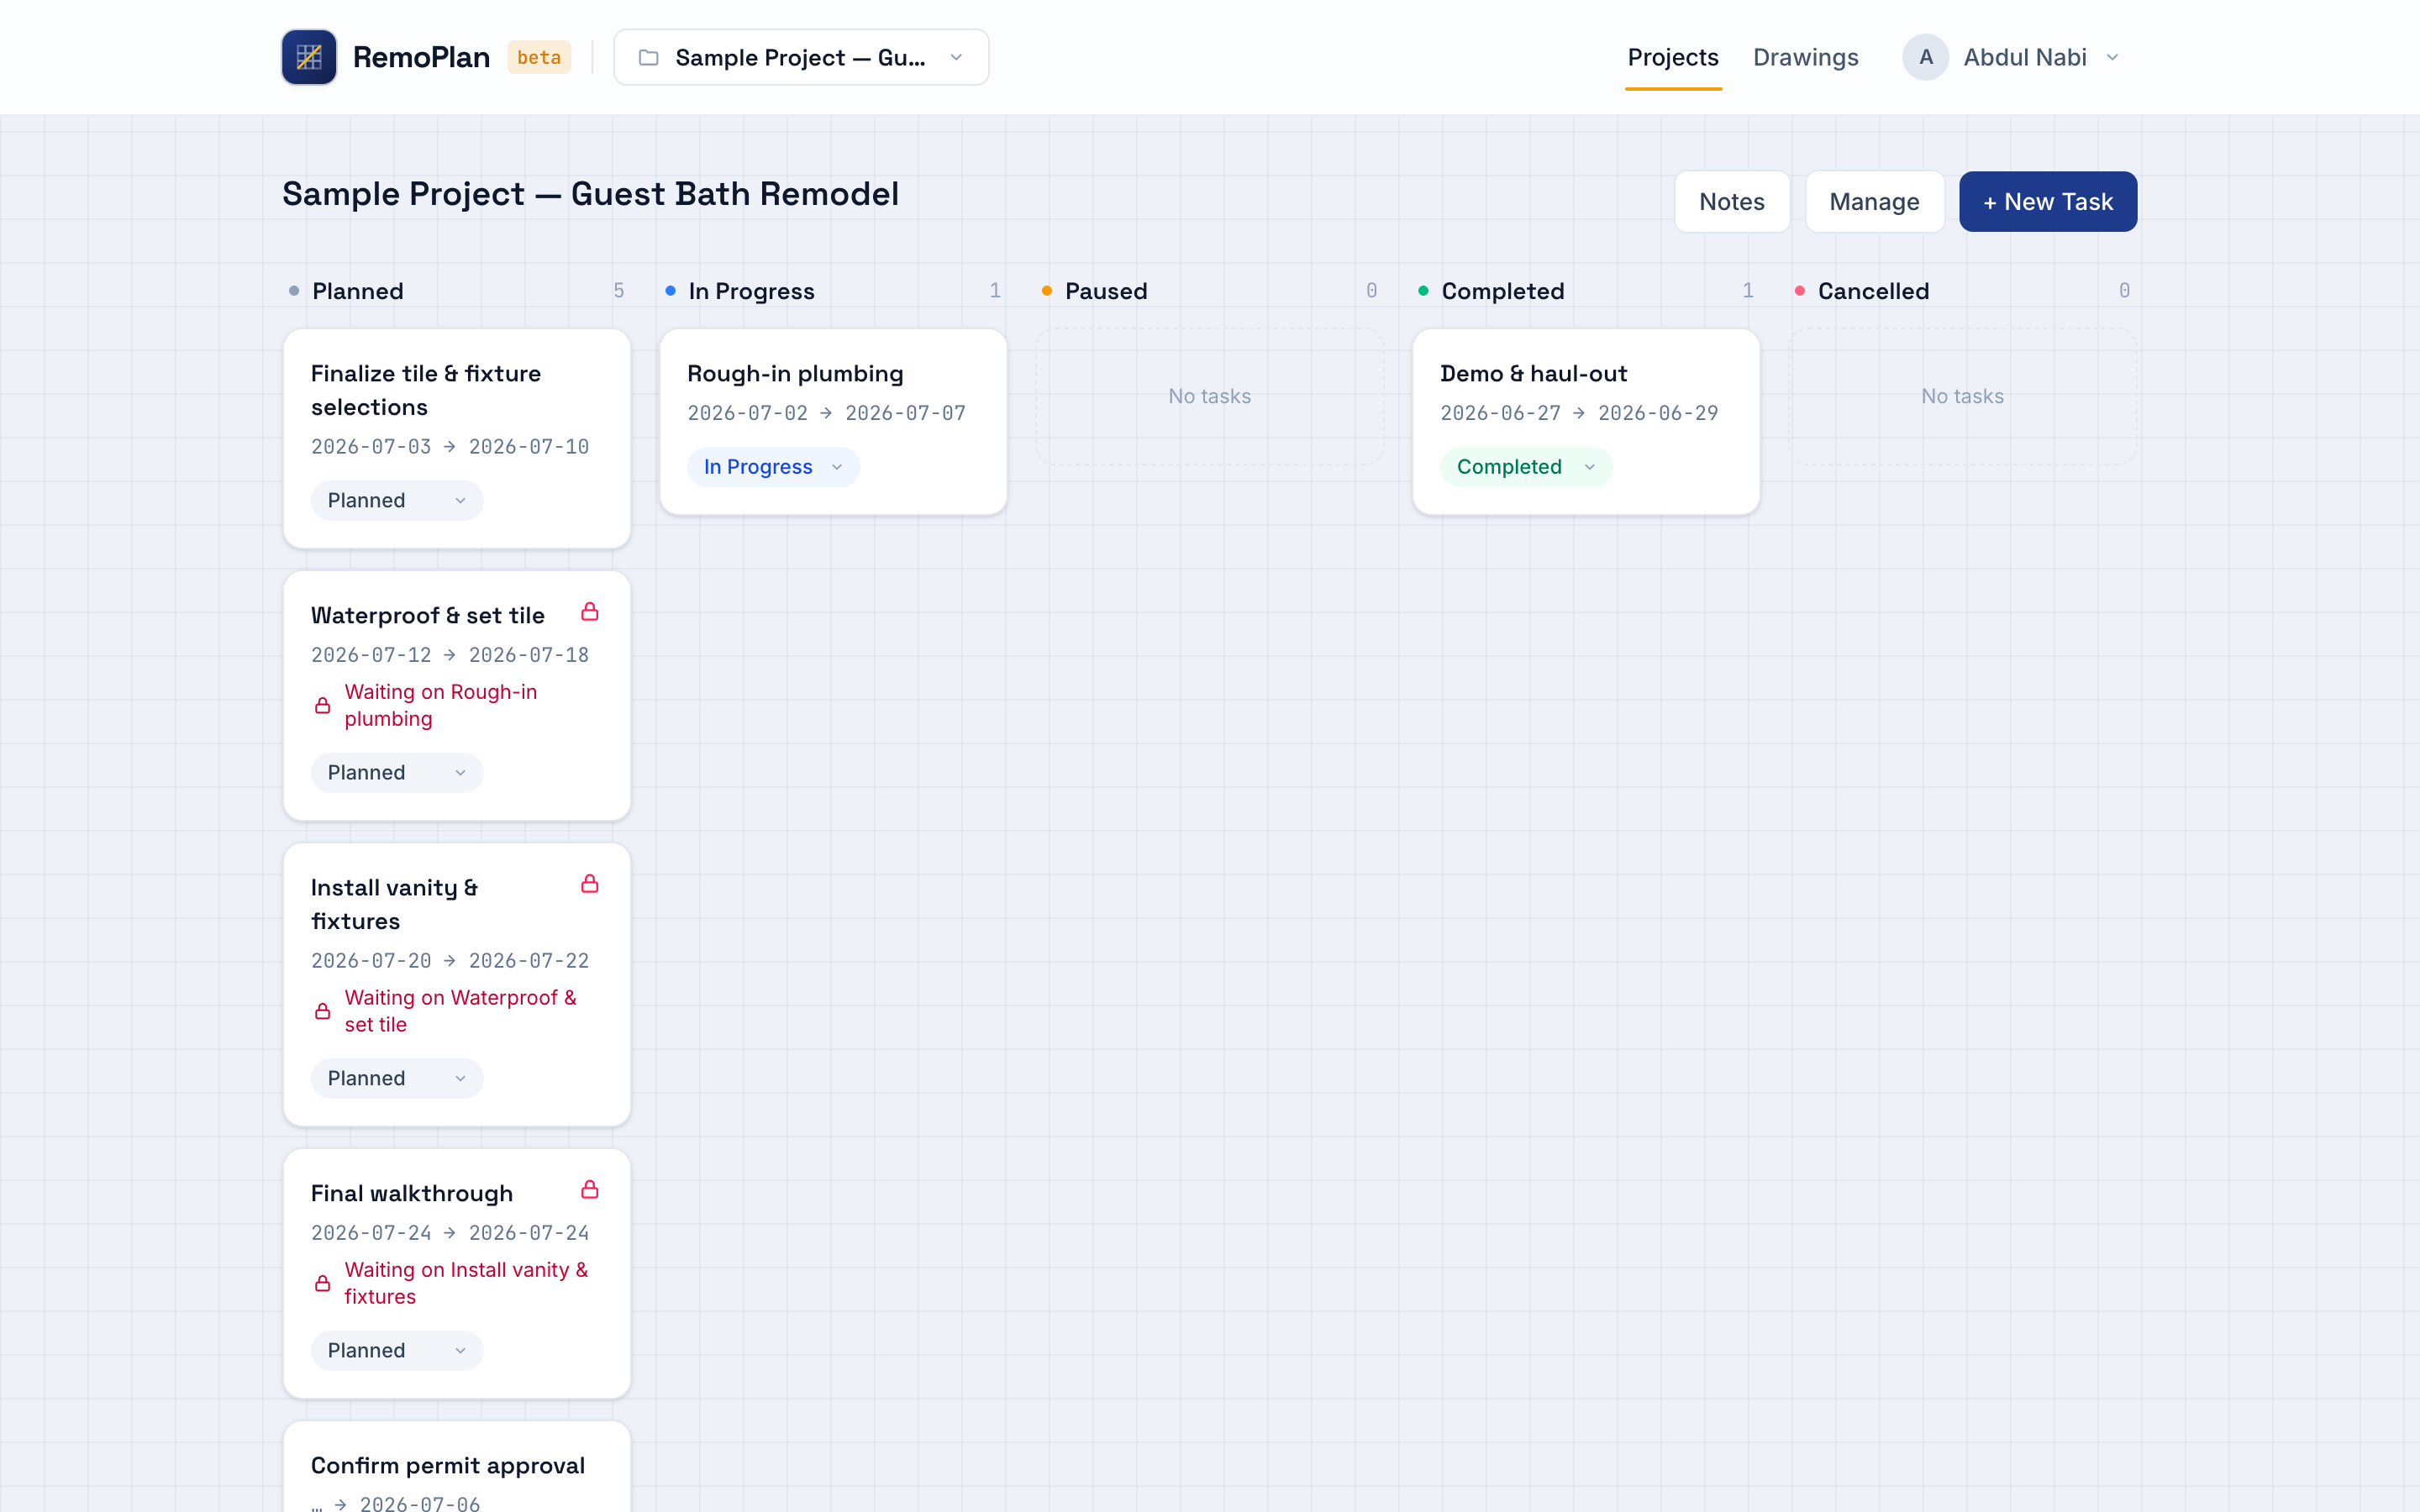Open Planned status dropdown on Waterproof & set tile

click(397, 773)
